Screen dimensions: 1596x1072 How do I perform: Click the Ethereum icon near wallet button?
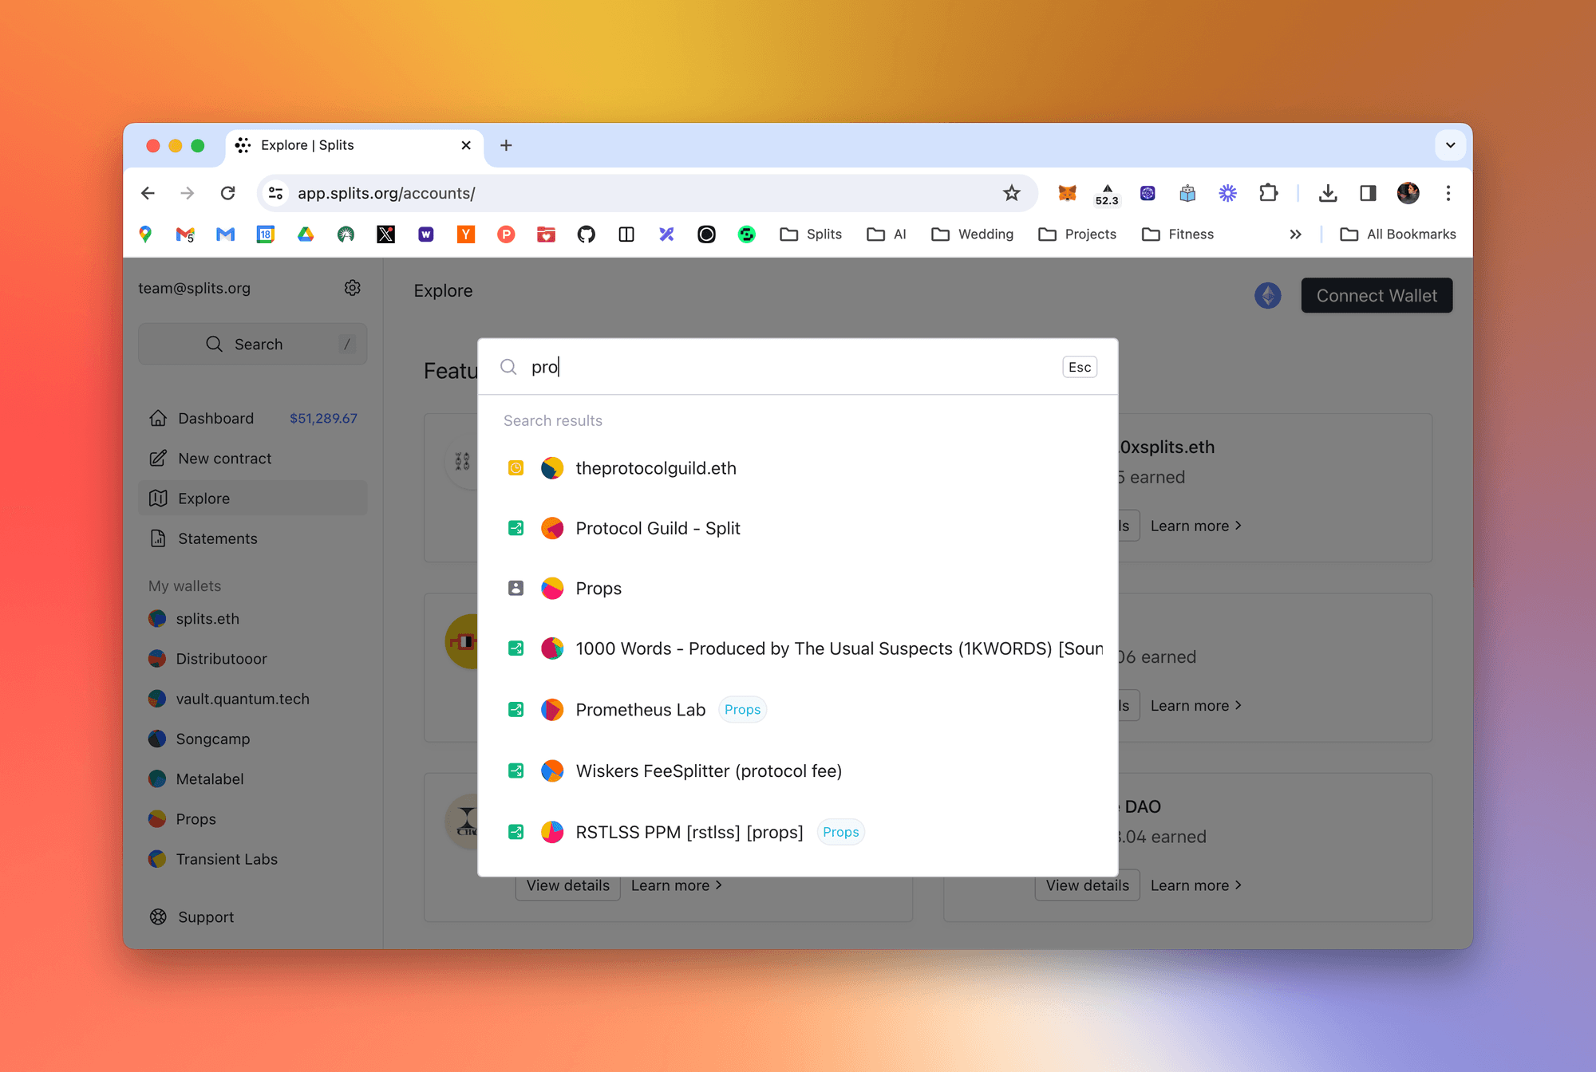[x=1268, y=294]
